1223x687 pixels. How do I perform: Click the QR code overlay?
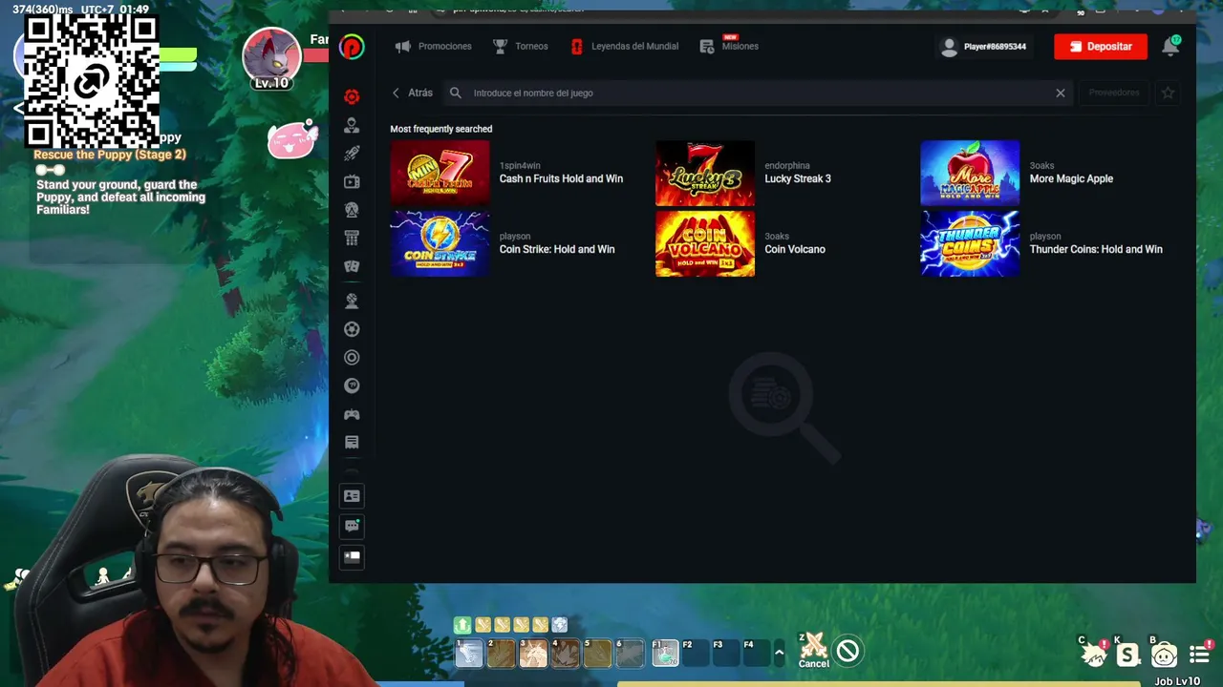[91, 82]
